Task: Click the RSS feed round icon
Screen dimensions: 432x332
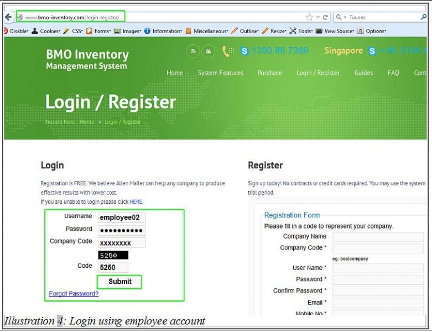Action: pyautogui.click(x=193, y=51)
